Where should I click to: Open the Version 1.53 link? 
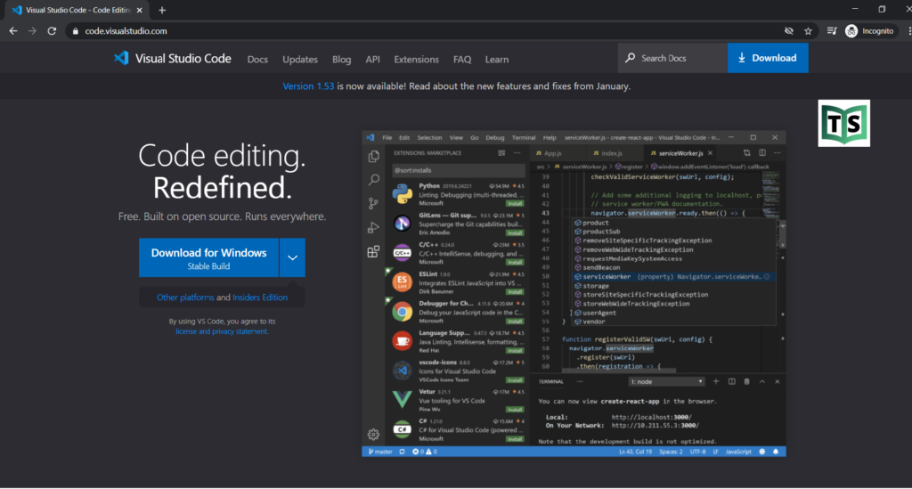[x=308, y=86]
